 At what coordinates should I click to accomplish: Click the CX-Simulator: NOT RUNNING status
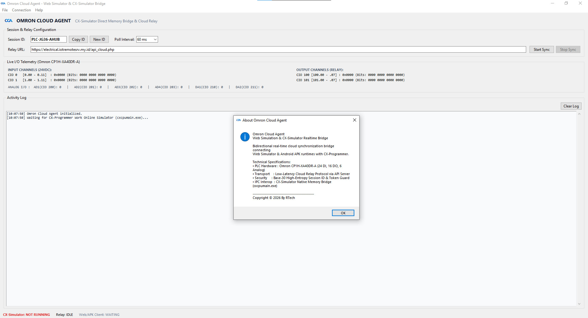pyautogui.click(x=26, y=315)
